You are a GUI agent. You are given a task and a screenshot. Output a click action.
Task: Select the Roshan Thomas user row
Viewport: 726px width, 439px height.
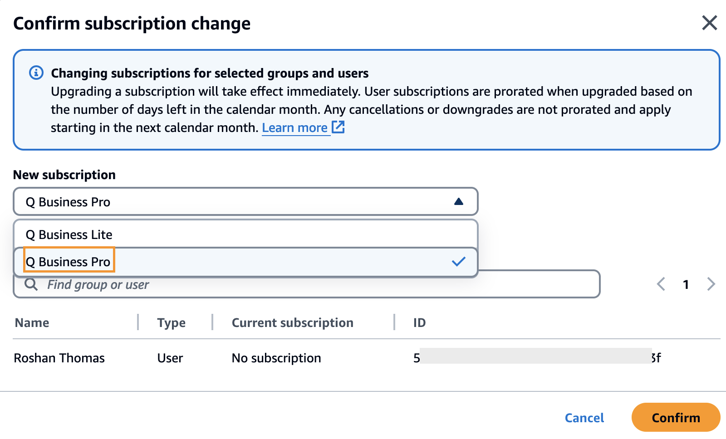[x=59, y=358]
